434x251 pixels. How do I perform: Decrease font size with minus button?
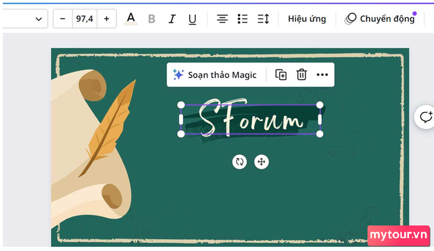[x=63, y=19]
